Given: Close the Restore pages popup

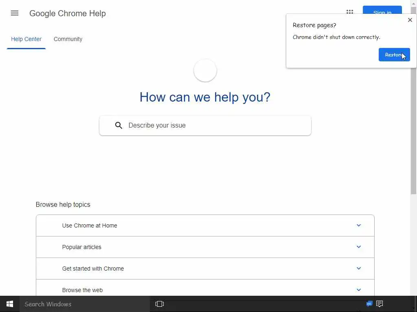Looking at the screenshot, I should 410,20.
